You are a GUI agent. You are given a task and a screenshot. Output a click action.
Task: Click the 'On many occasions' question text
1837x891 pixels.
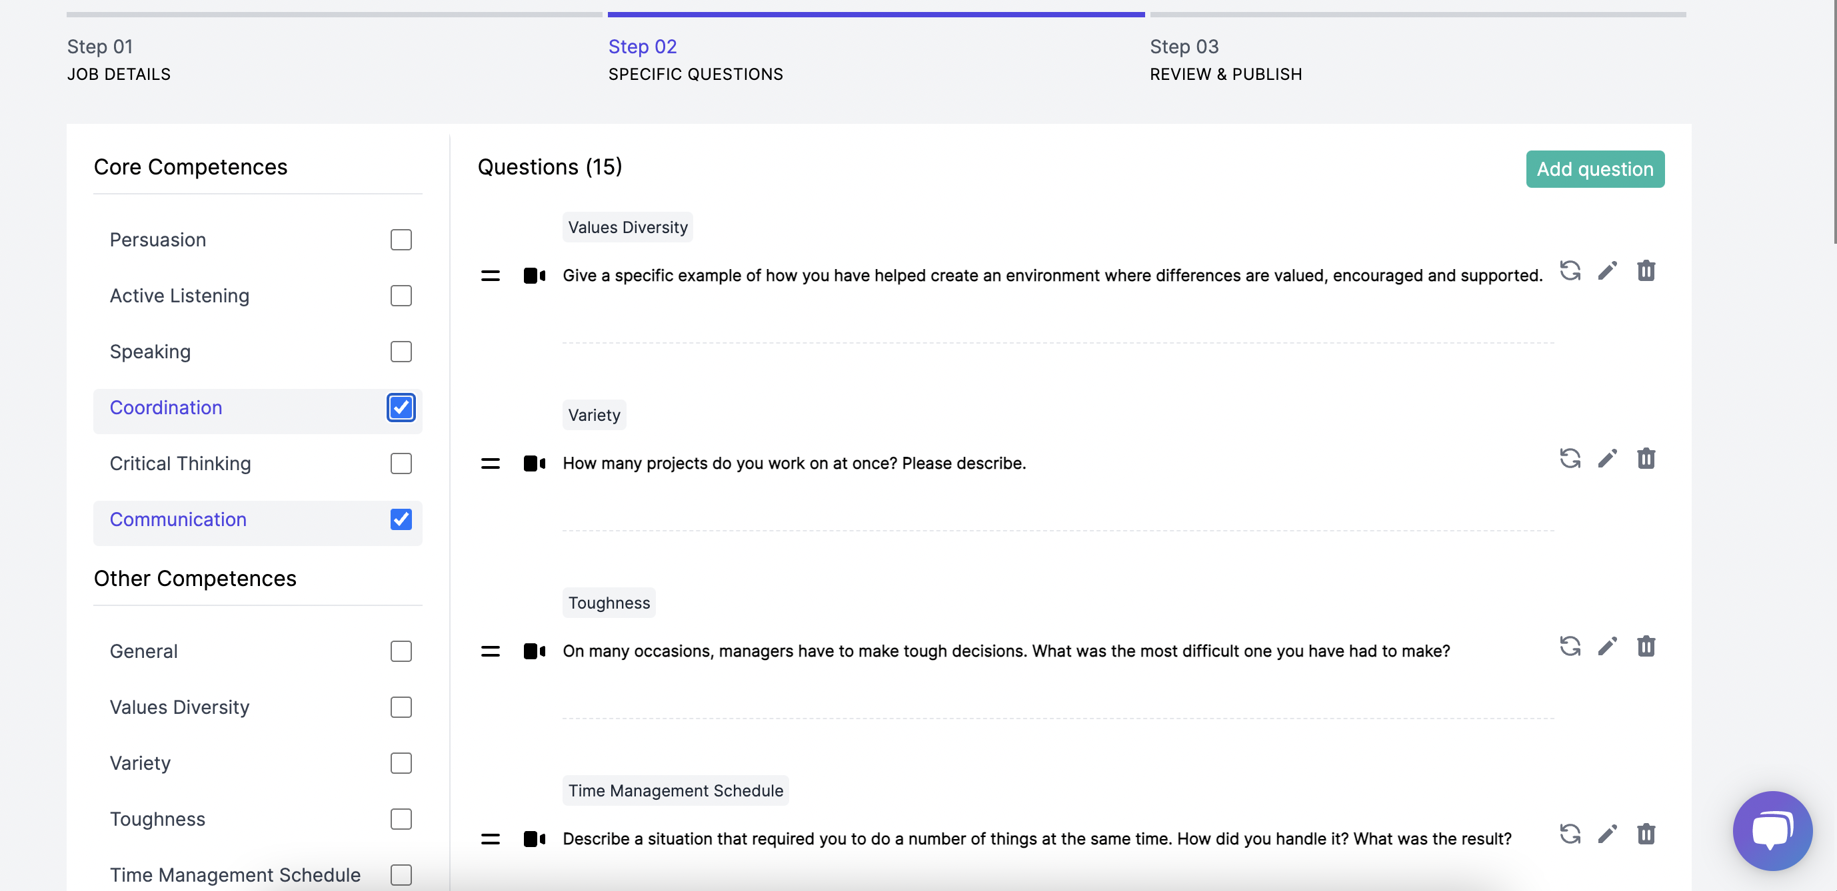point(1006,651)
